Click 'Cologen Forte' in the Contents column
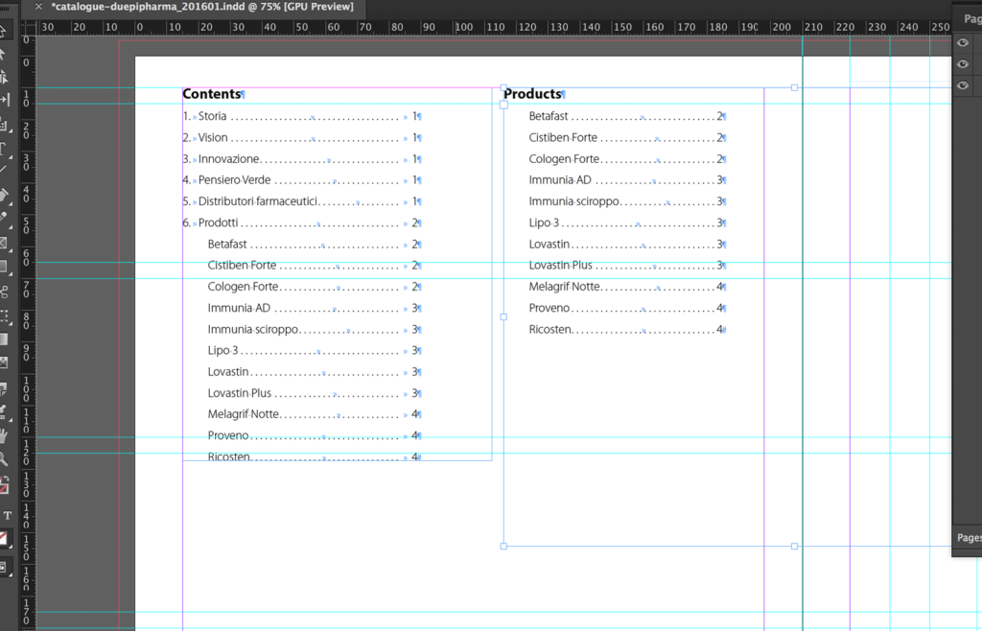982x631 pixels. coord(243,287)
